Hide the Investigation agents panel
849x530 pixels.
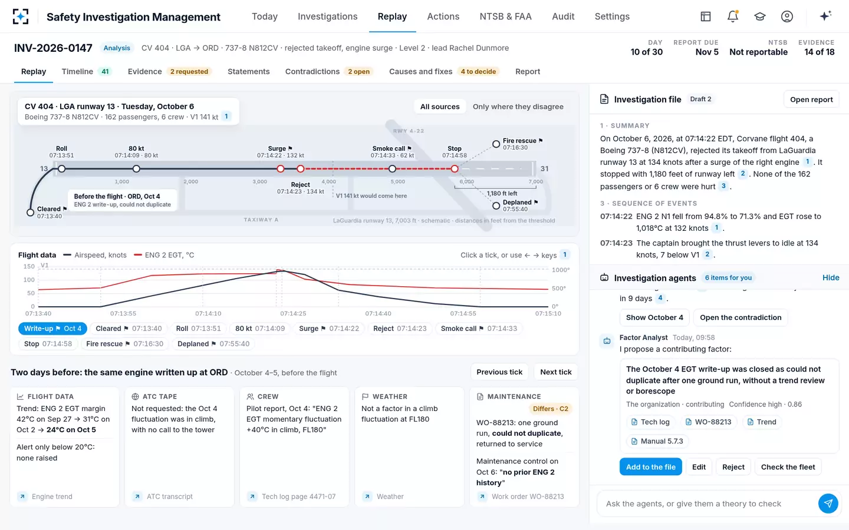(831, 277)
